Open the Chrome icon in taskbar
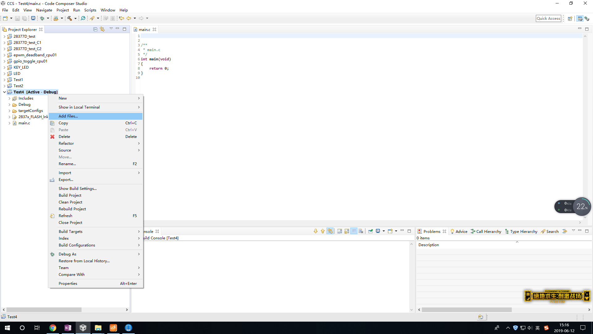The image size is (593, 334). [53, 328]
